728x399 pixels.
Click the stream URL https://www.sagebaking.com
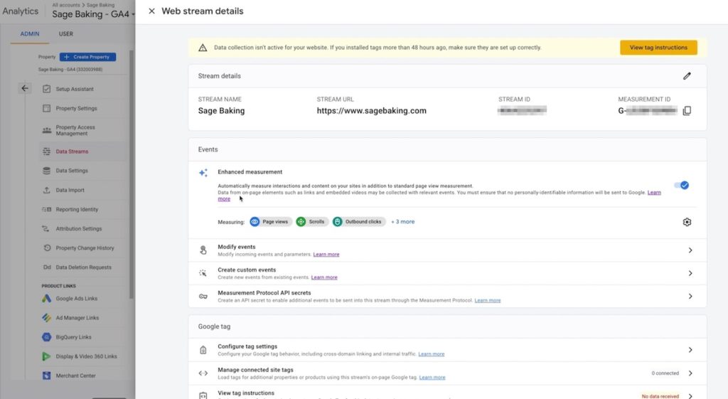[371, 110]
